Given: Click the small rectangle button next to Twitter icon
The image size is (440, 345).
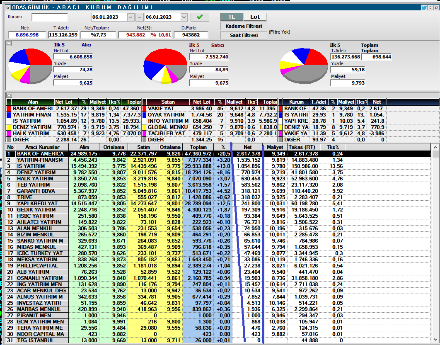Looking at the screenshot, I should [x=430, y=7].
